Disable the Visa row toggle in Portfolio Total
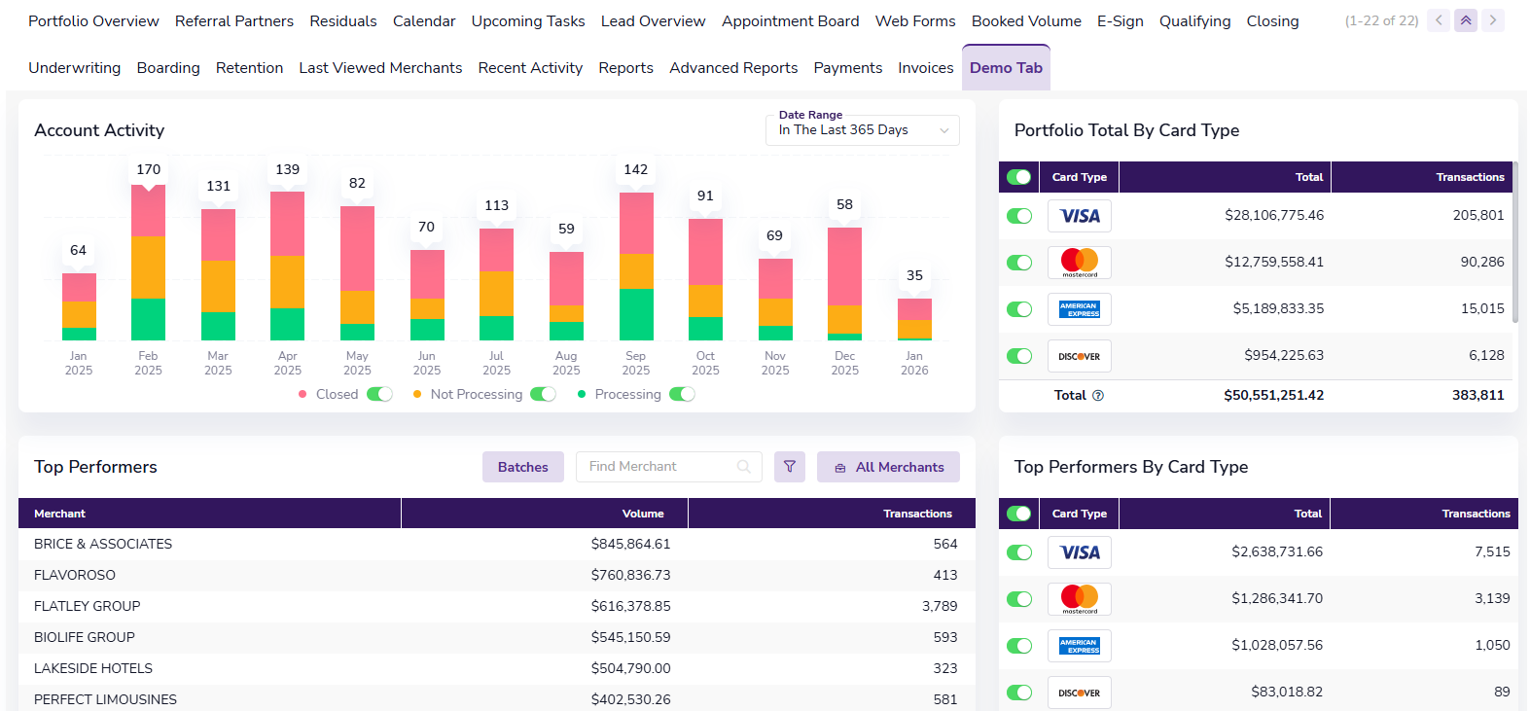Viewport: 1530px width, 711px height. [1018, 216]
